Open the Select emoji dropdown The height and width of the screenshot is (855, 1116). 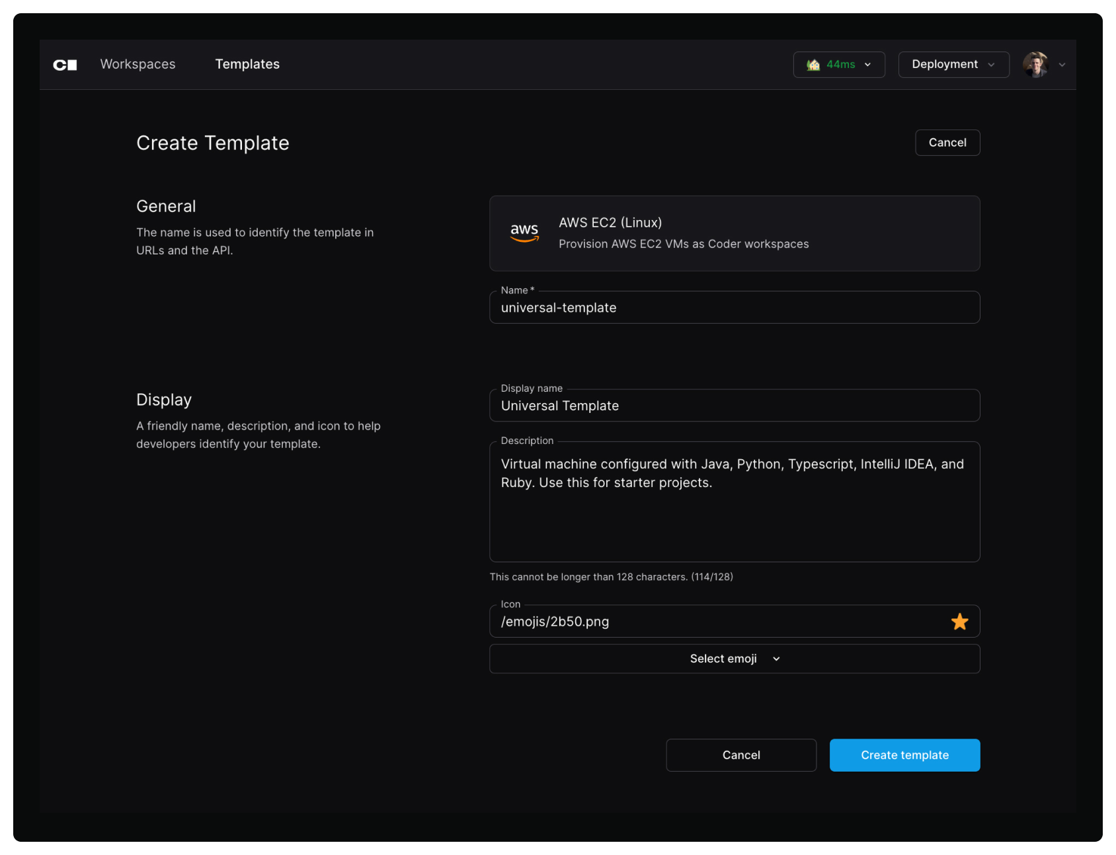coord(734,658)
